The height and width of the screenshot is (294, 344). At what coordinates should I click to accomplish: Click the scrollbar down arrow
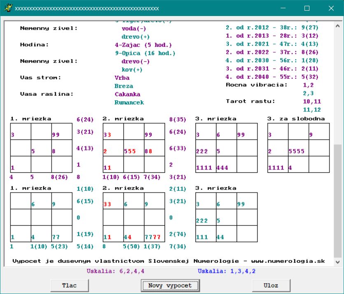coord(338,262)
